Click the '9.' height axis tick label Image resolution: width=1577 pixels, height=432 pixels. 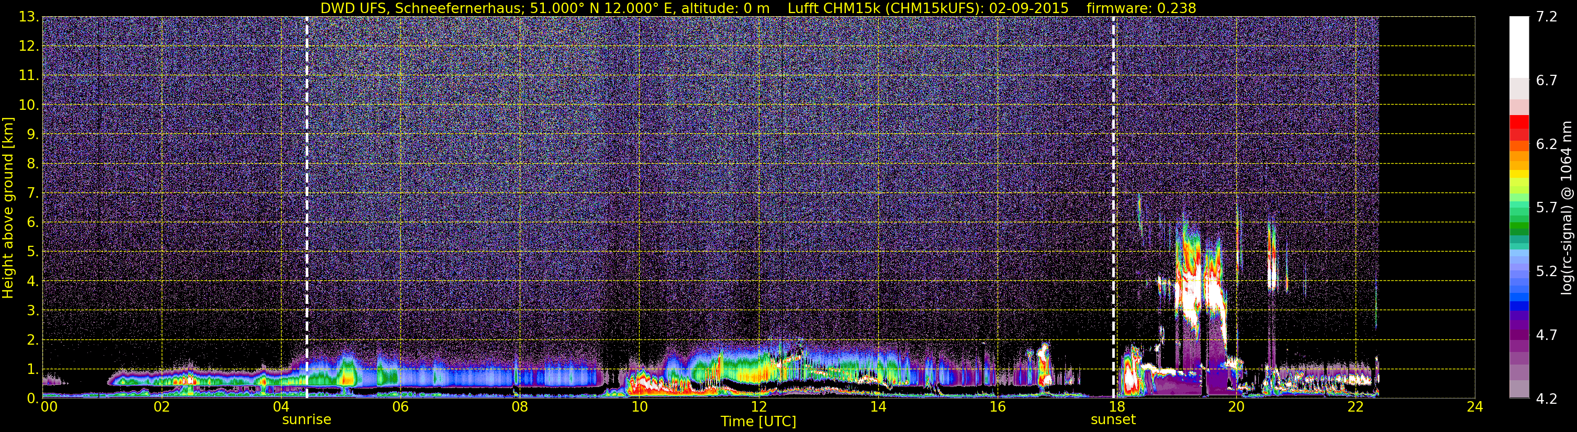[32, 134]
